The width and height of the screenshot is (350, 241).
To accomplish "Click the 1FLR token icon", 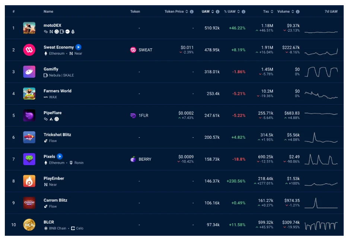I will coord(133,116).
